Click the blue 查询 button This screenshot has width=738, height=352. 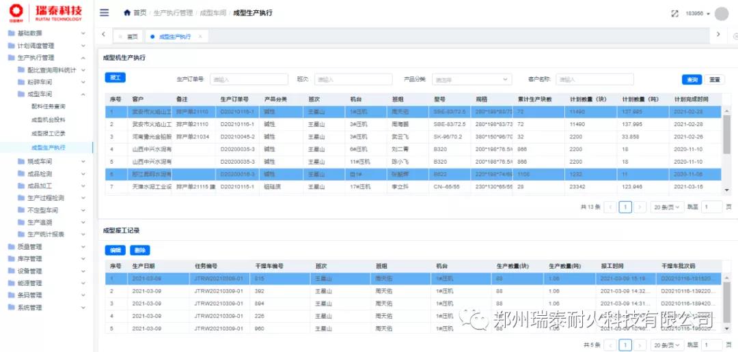(692, 79)
